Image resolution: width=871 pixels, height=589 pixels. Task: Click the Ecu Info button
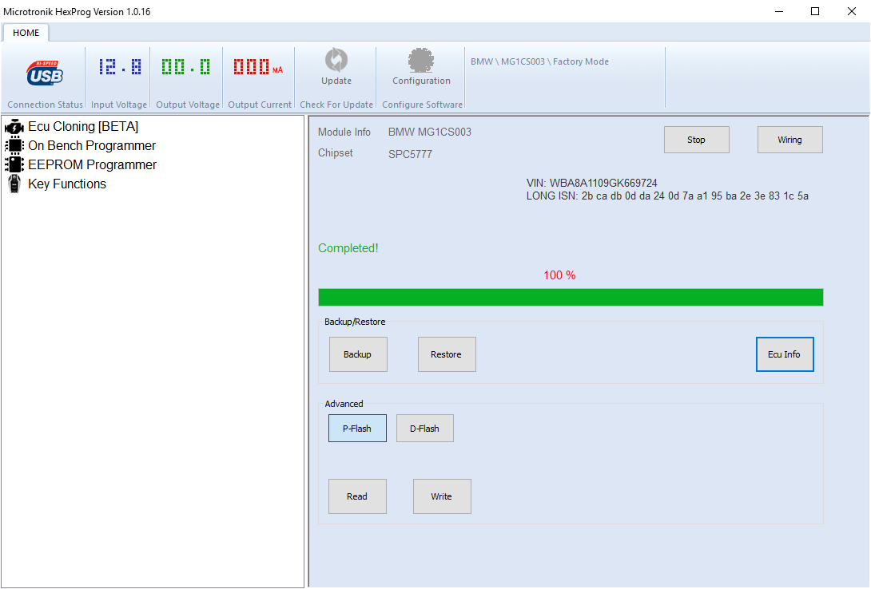pyautogui.click(x=785, y=354)
